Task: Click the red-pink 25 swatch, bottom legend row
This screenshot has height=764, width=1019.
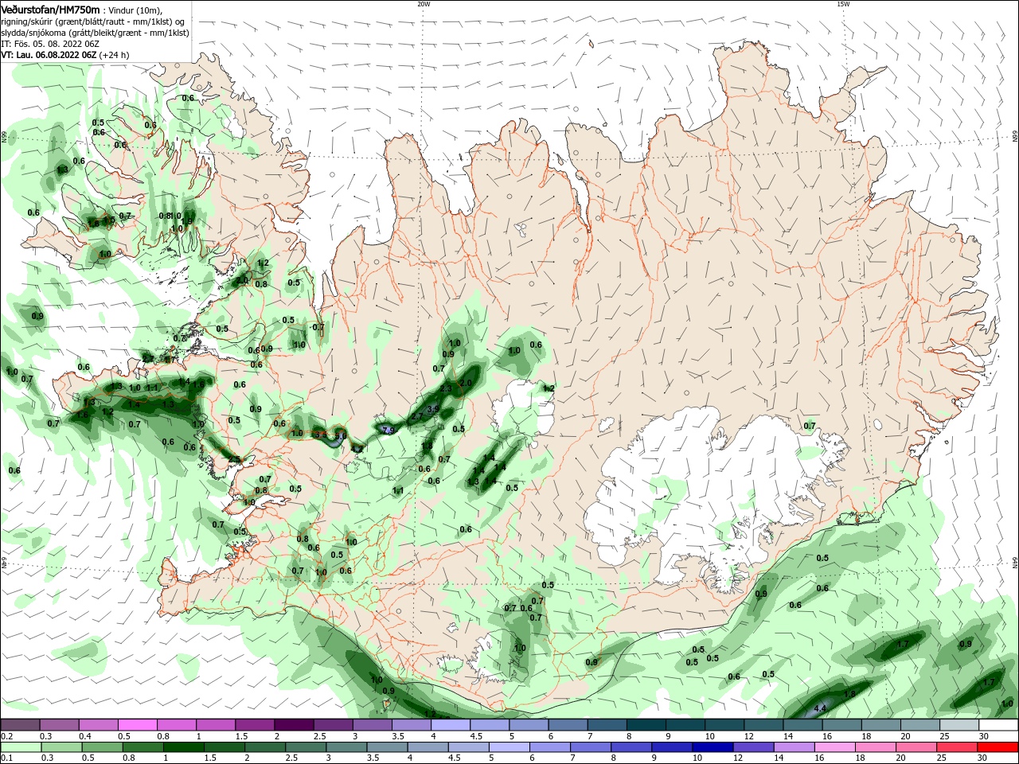Action: [x=957, y=747]
